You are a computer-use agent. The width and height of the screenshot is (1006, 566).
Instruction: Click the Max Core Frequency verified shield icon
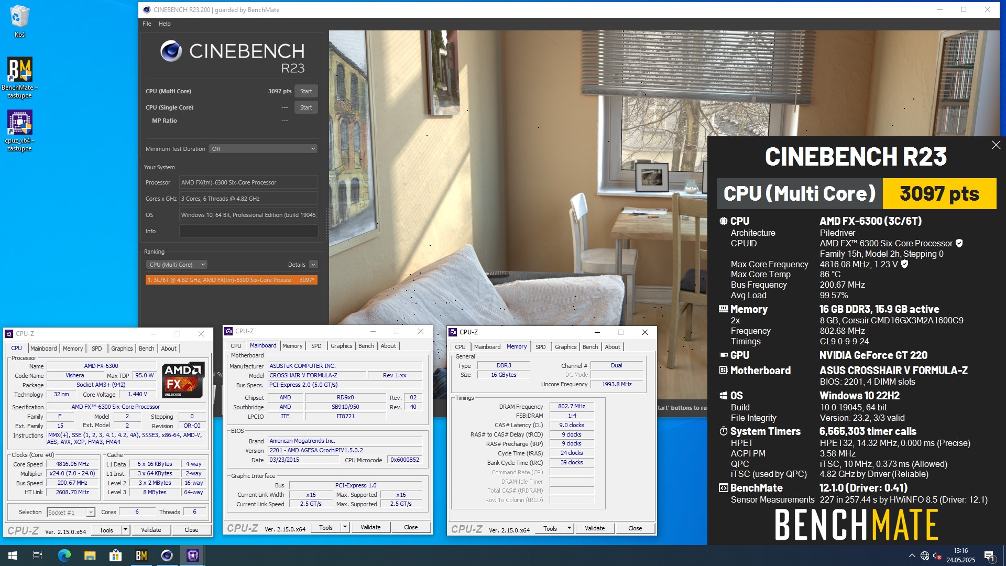coord(904,264)
